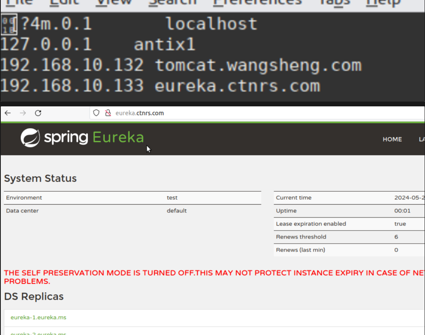425x335 pixels.
Task: Click the Spring leaf logo
Action: 30,138
